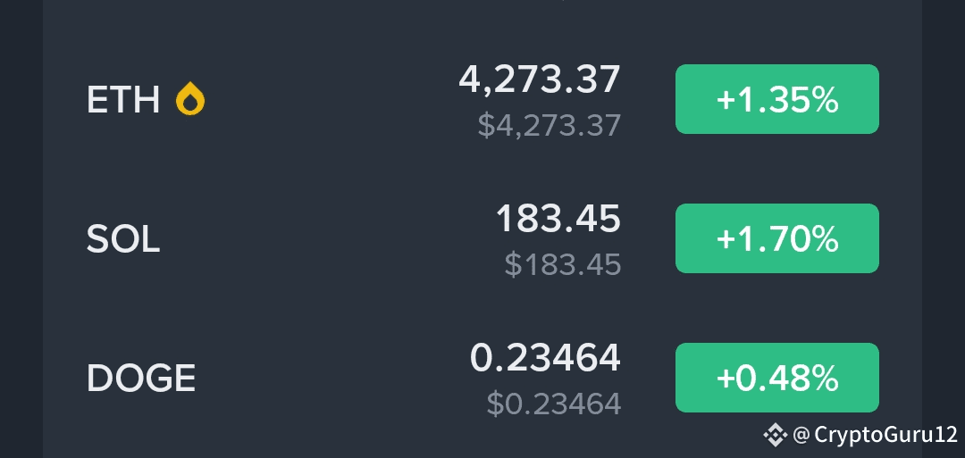The width and height of the screenshot is (965, 458).
Task: Click the darker margin right of the badges
Action: click(x=944, y=209)
